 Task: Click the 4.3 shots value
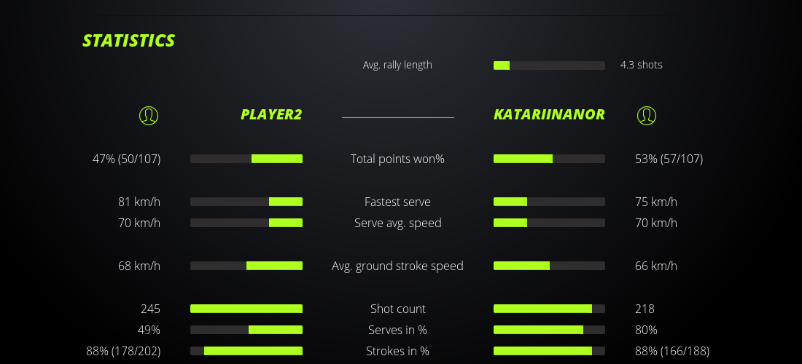pos(642,65)
